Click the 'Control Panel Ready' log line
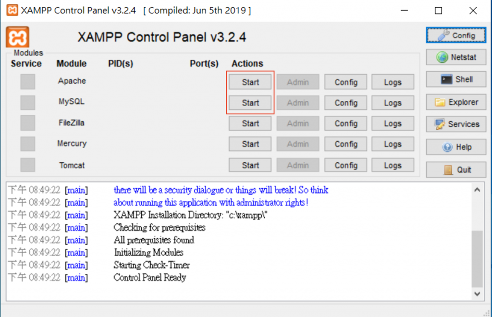This screenshot has height=317, width=492. pyautogui.click(x=150, y=278)
